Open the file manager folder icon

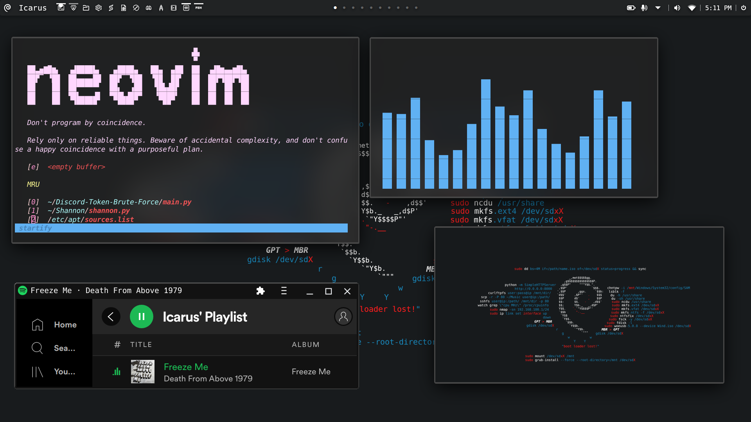(x=86, y=7)
